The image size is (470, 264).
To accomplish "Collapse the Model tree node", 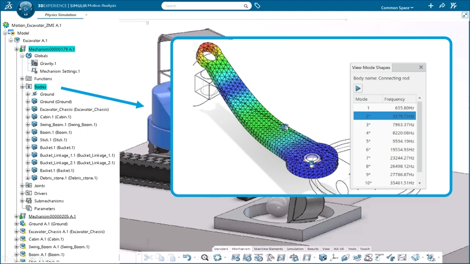I will pyautogui.click(x=5, y=33).
